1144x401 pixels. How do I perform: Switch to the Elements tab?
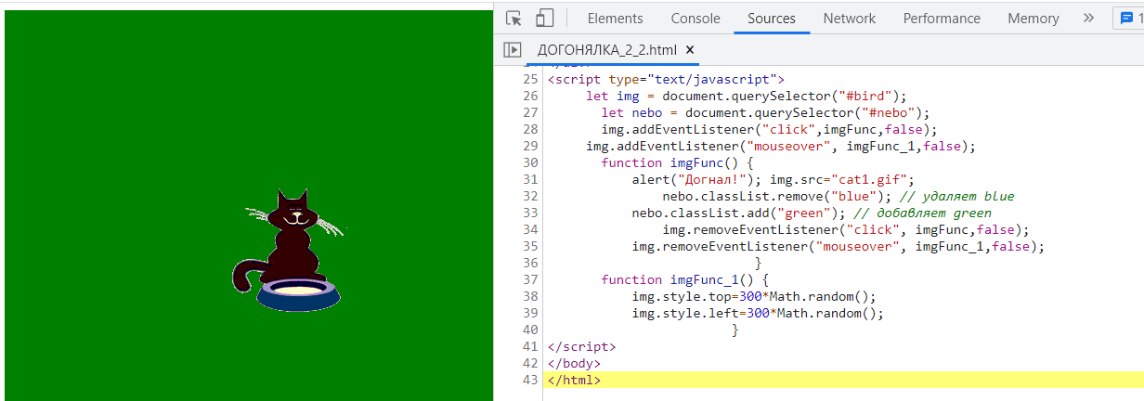point(615,19)
